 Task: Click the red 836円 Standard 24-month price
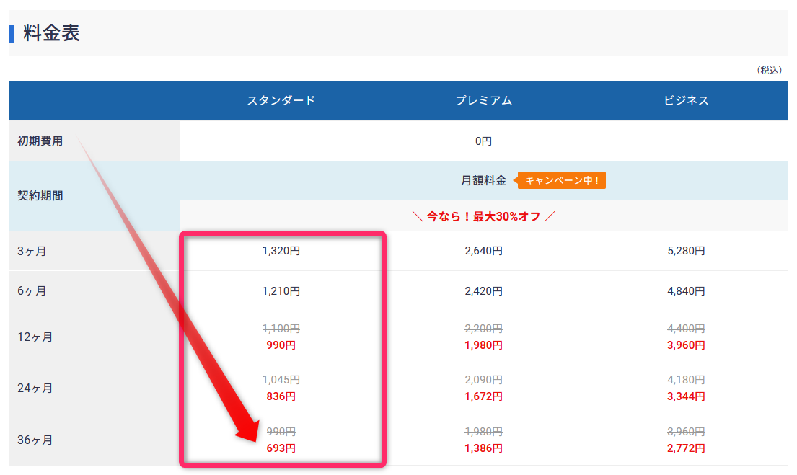point(281,396)
